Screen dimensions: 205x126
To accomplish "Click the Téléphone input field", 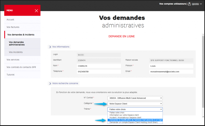I will pyautogui.click(x=98, y=72).
